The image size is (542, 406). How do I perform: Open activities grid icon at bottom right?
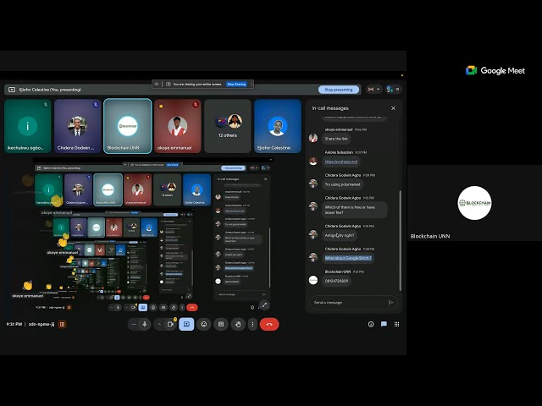coord(397,324)
